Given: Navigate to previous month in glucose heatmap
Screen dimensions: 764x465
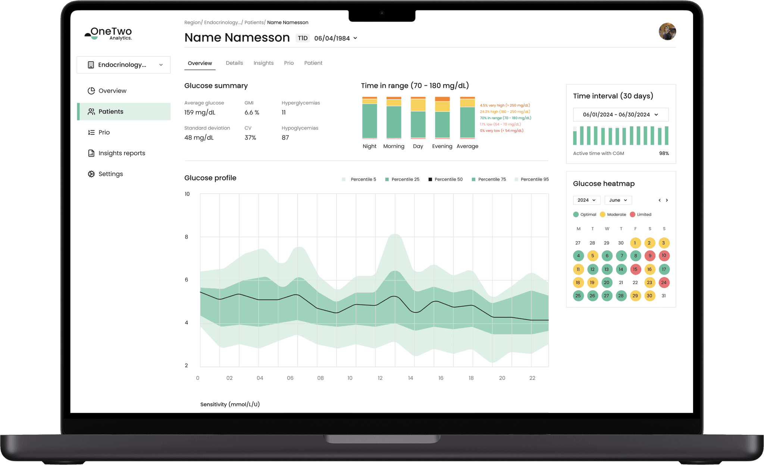Looking at the screenshot, I should pos(660,200).
